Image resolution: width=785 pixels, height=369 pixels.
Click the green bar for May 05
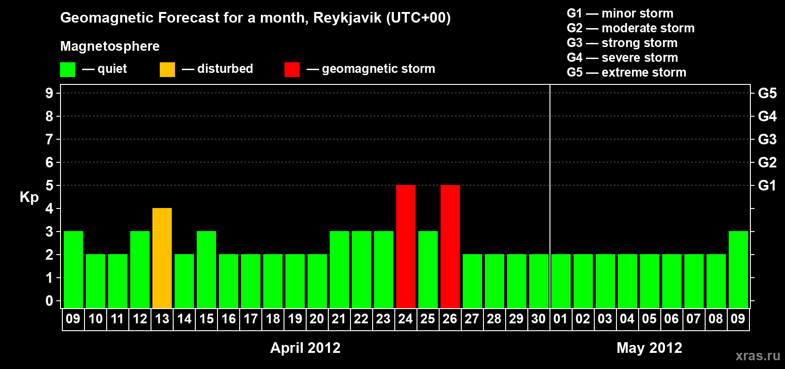(650, 281)
